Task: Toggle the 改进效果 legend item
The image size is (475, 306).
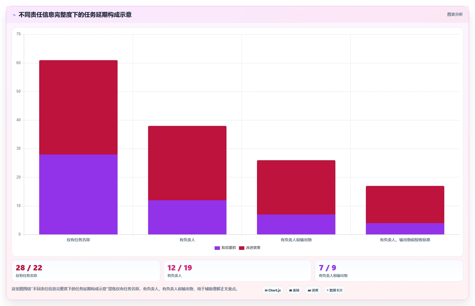Action: point(250,248)
